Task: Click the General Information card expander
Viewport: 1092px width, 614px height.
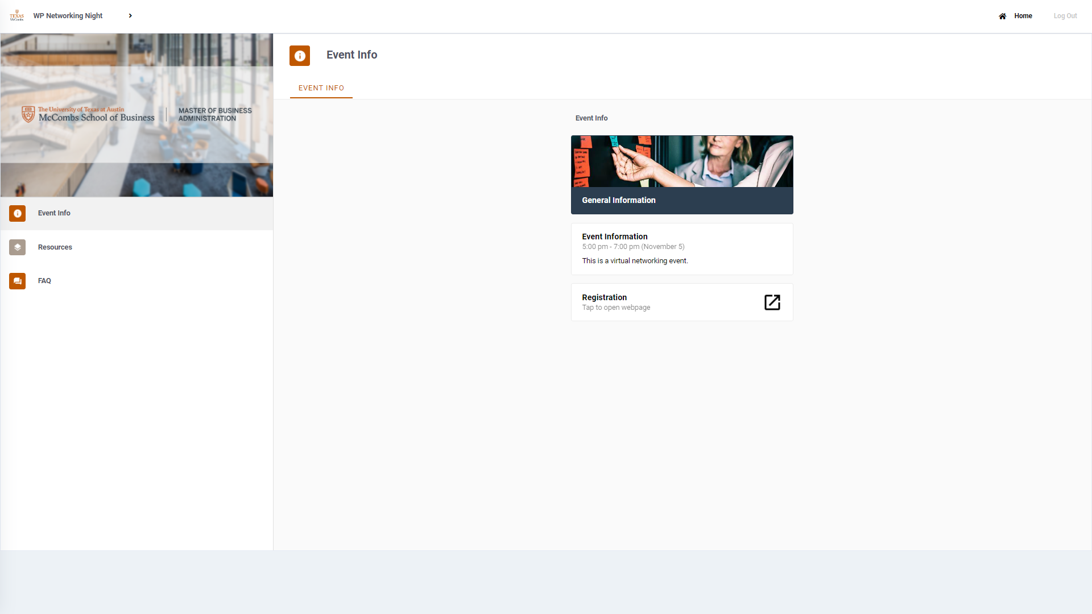Action: (682, 175)
